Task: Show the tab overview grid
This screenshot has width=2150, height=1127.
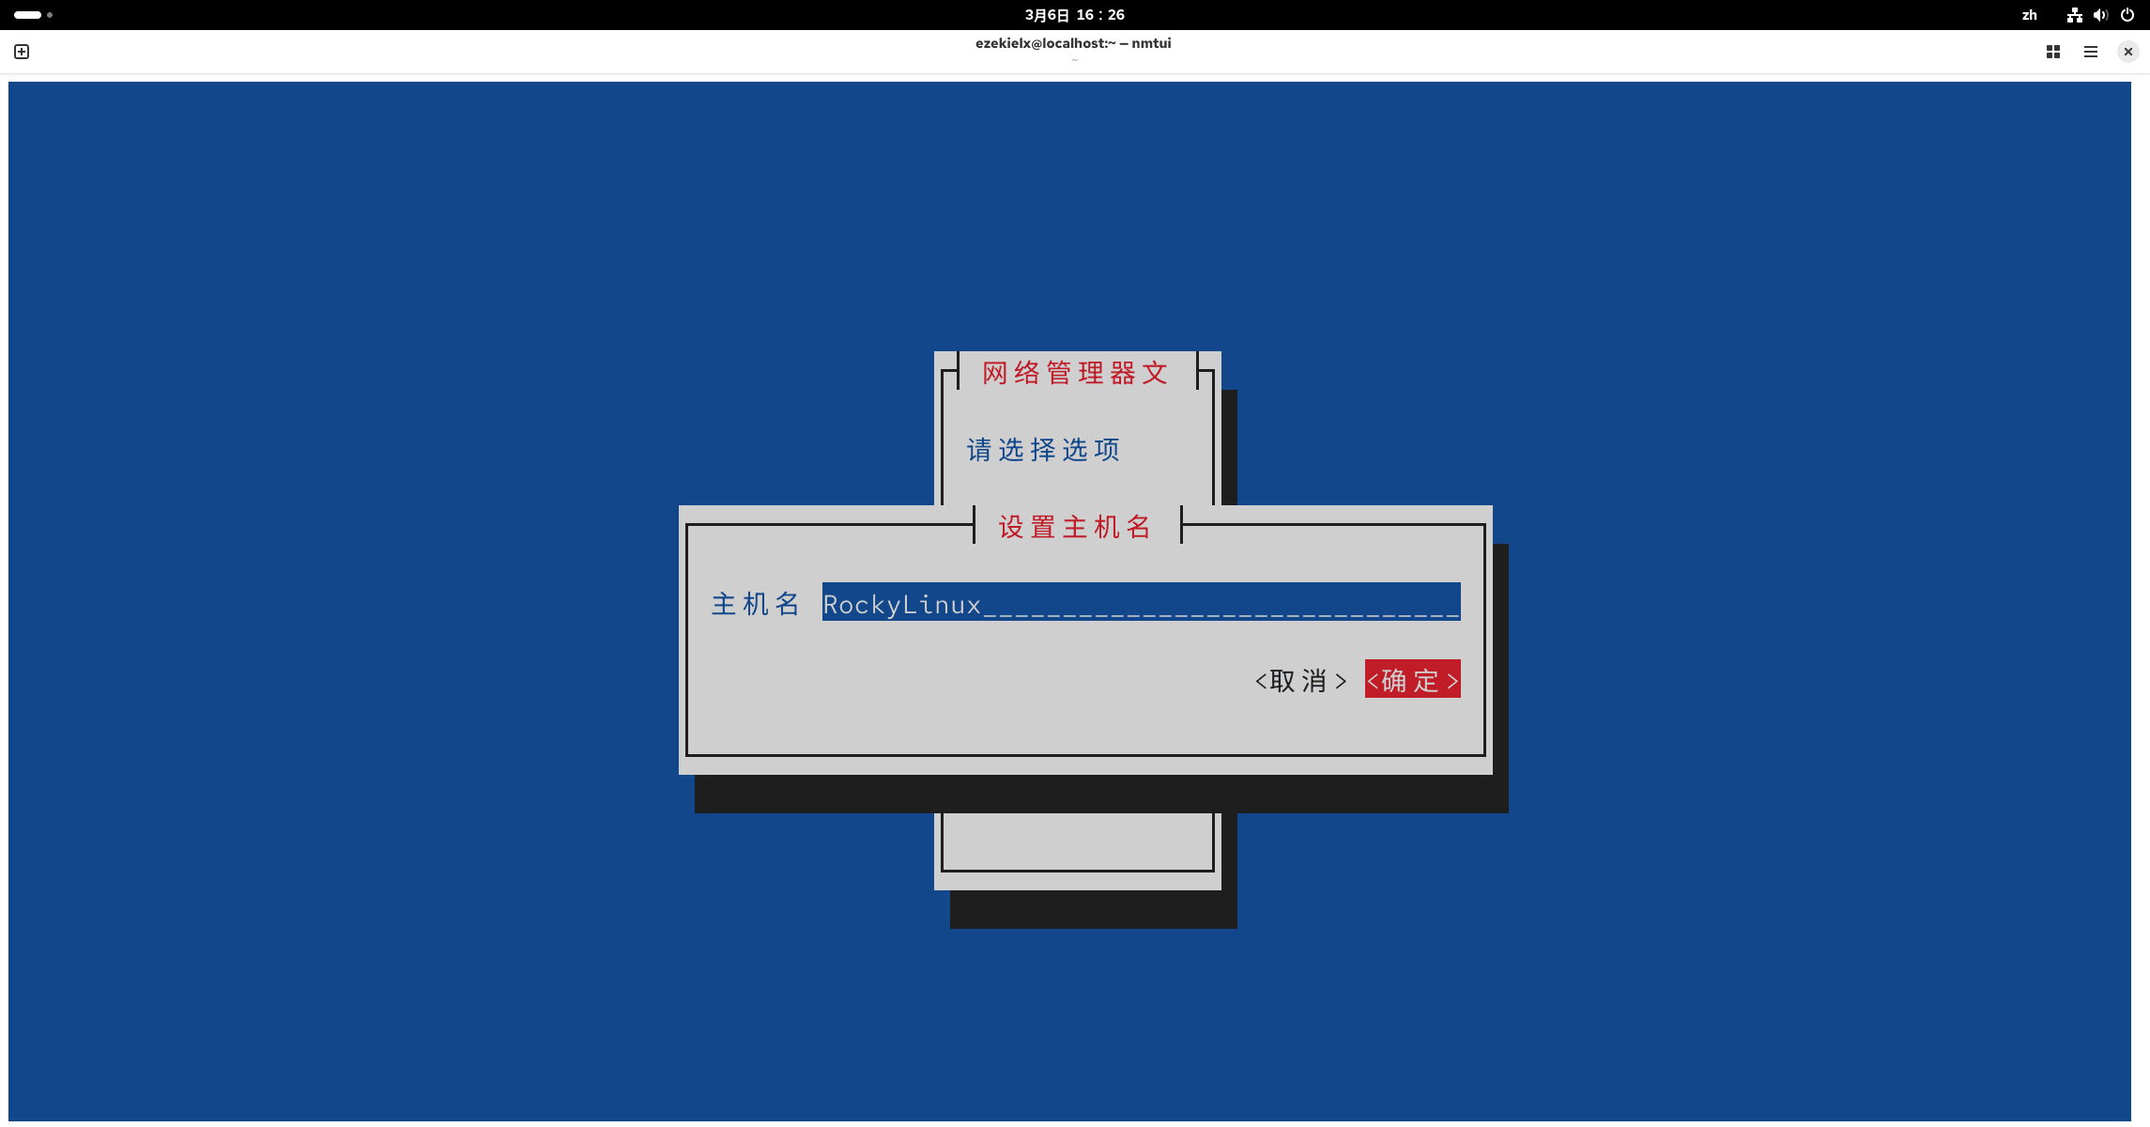Action: coord(2053,52)
